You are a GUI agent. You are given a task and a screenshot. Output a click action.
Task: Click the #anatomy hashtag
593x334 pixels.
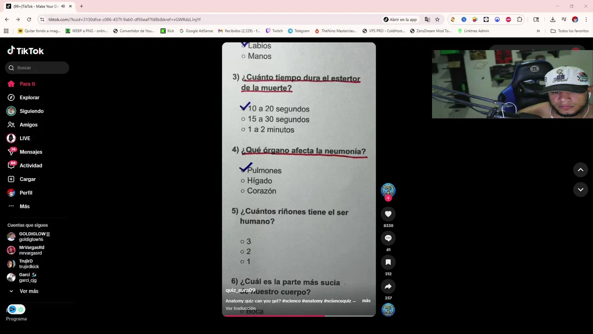click(x=312, y=301)
